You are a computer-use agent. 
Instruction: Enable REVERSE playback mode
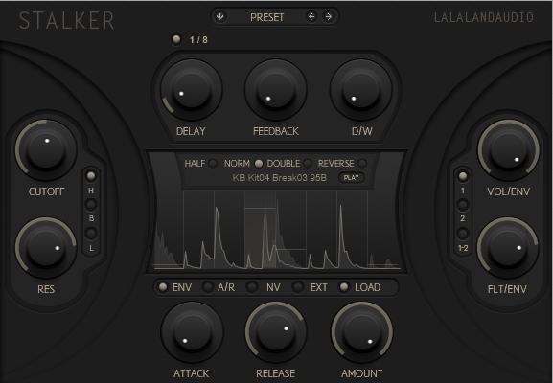pyautogui.click(x=362, y=164)
